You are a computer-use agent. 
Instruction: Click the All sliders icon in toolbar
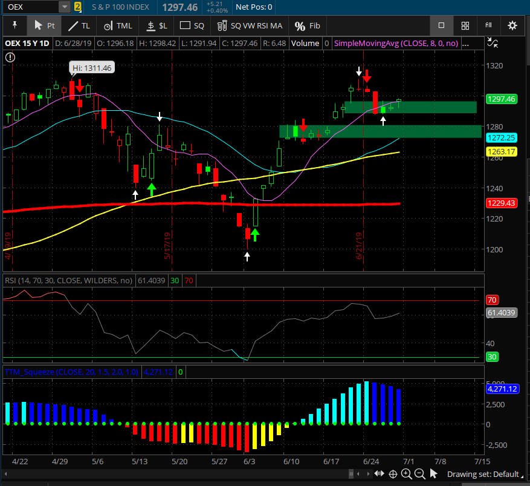[x=488, y=25]
